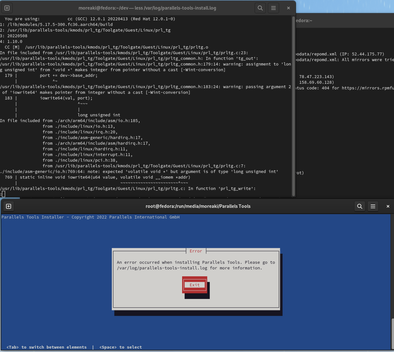Click the '4: 1.10.0' line
This screenshot has width=394, height=352.
coord(11,42)
